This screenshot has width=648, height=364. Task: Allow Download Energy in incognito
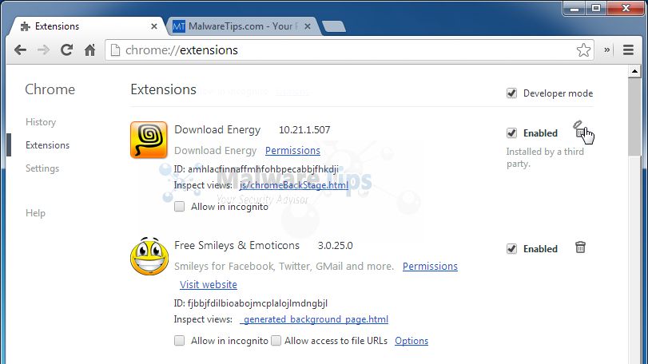(x=179, y=207)
